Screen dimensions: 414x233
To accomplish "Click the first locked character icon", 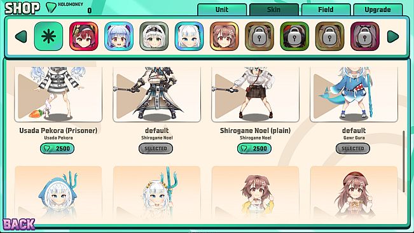I will point(259,36).
